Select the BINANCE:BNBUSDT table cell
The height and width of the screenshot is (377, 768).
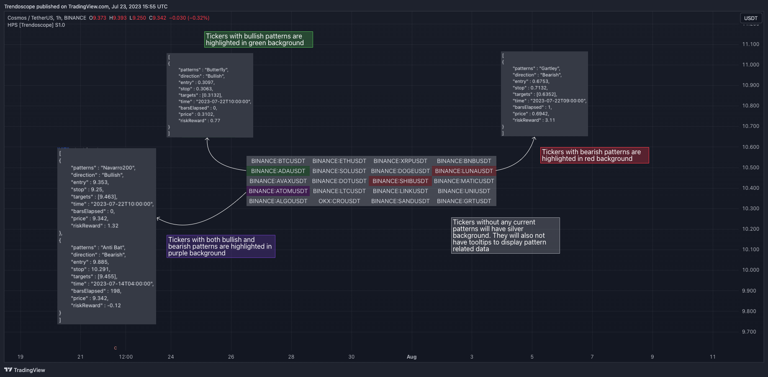pos(464,161)
